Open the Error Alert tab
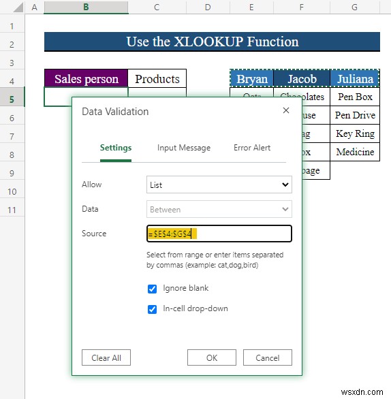The height and width of the screenshot is (399, 391). click(252, 148)
